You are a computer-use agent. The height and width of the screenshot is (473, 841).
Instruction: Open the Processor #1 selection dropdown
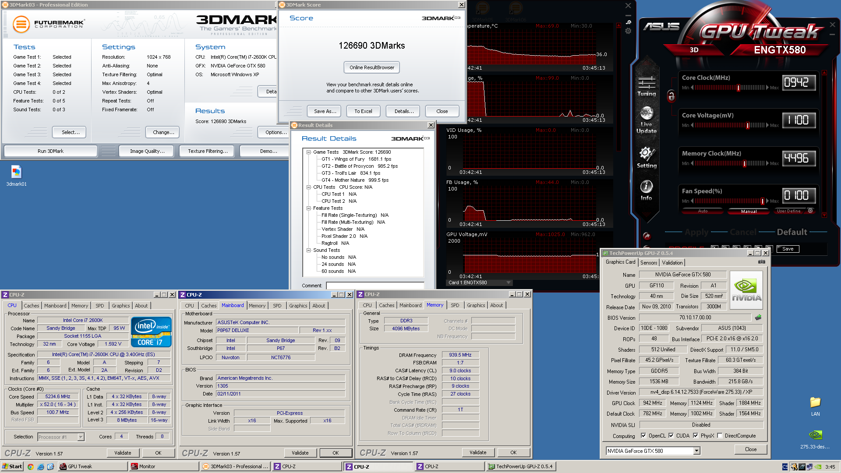coord(81,437)
